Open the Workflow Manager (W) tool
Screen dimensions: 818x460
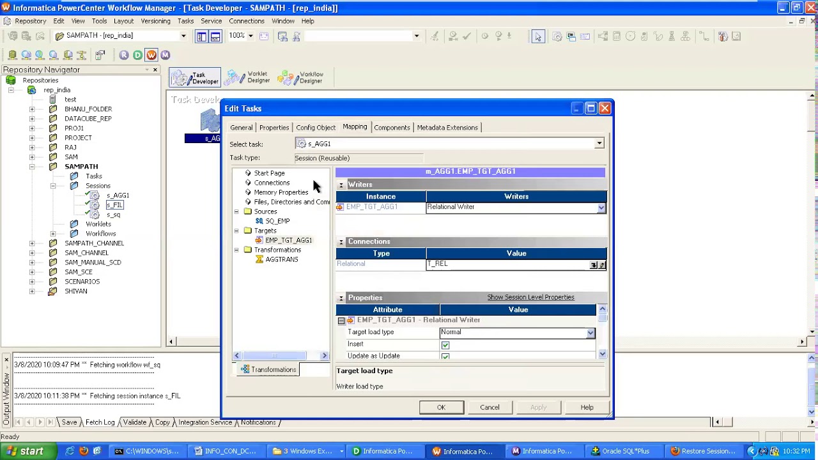point(151,56)
